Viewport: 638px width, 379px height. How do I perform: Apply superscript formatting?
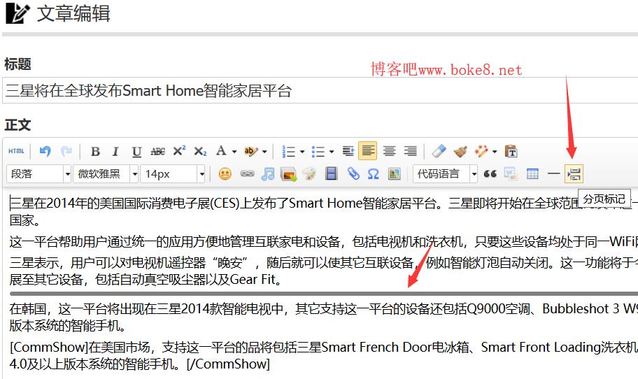point(179,151)
